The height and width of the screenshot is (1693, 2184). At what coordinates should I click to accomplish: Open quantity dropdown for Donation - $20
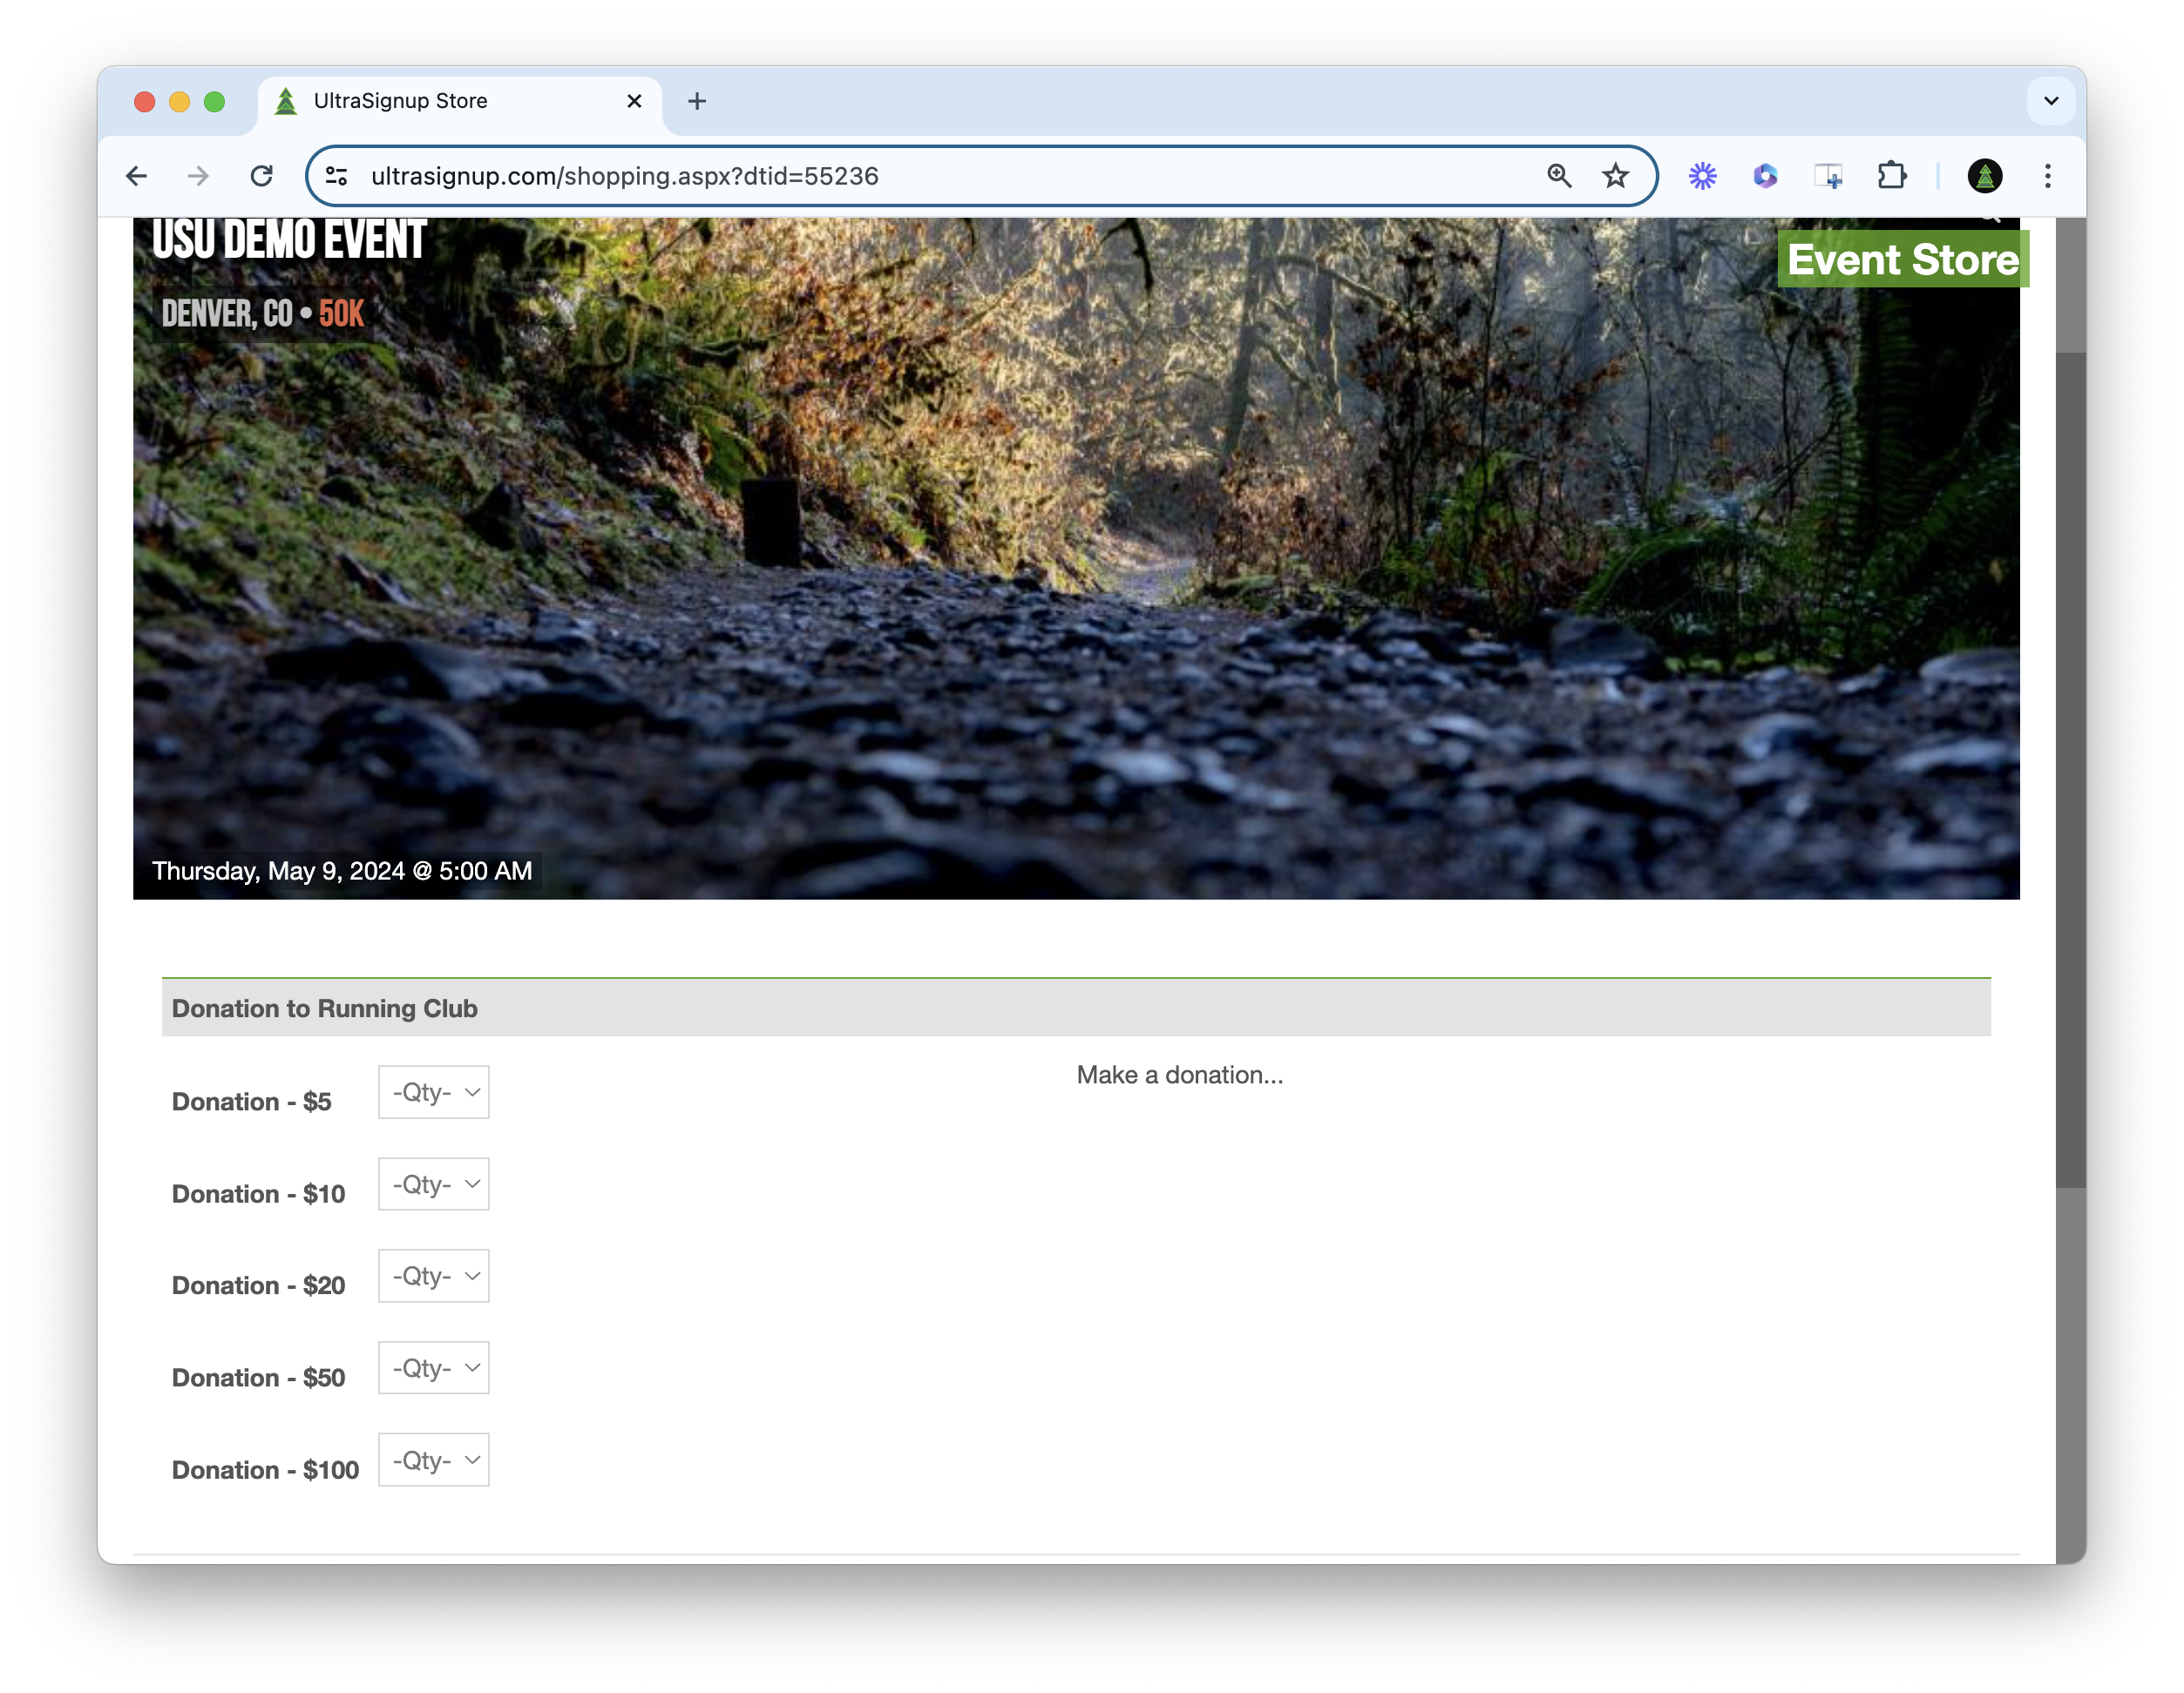coord(434,1276)
